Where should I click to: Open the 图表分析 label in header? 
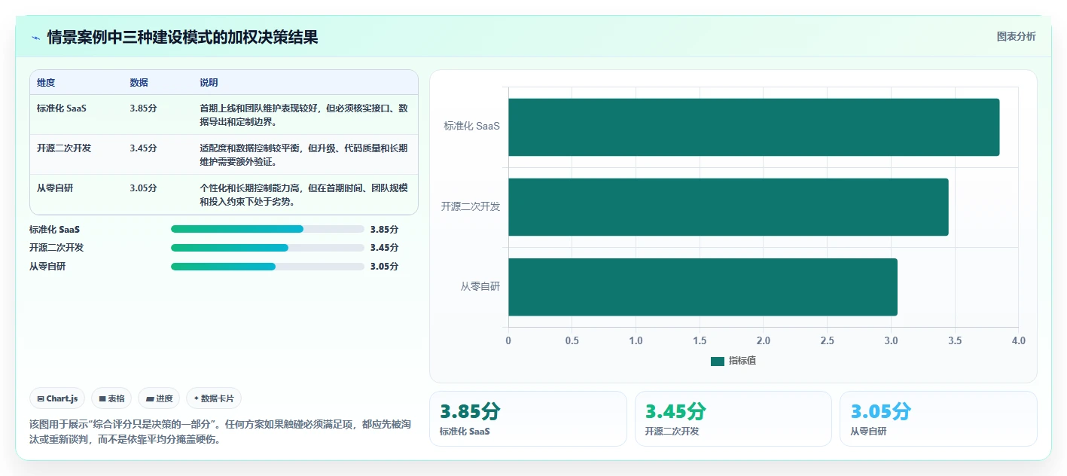(1016, 36)
